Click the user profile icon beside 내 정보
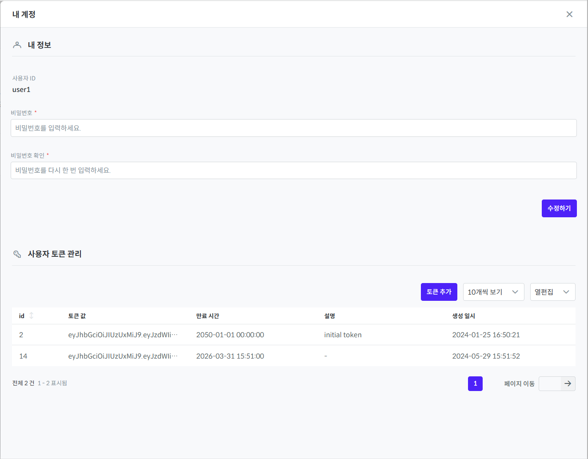 click(x=17, y=45)
